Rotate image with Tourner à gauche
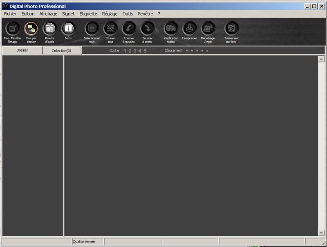The width and height of the screenshot is (327, 247). [x=129, y=32]
